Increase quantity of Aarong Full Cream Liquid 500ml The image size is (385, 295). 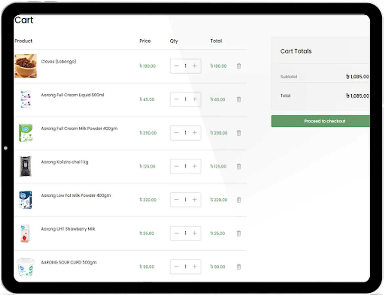[x=194, y=99]
